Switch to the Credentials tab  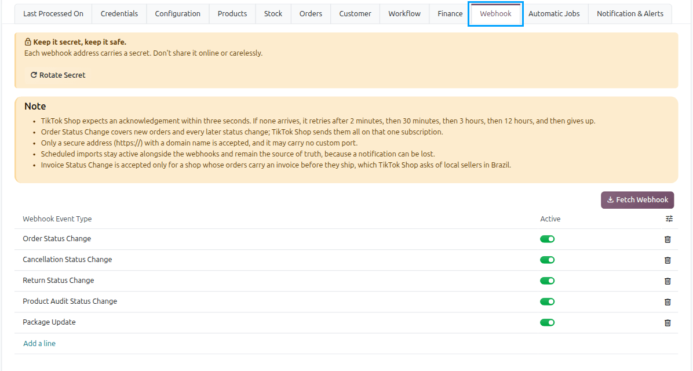pos(119,14)
